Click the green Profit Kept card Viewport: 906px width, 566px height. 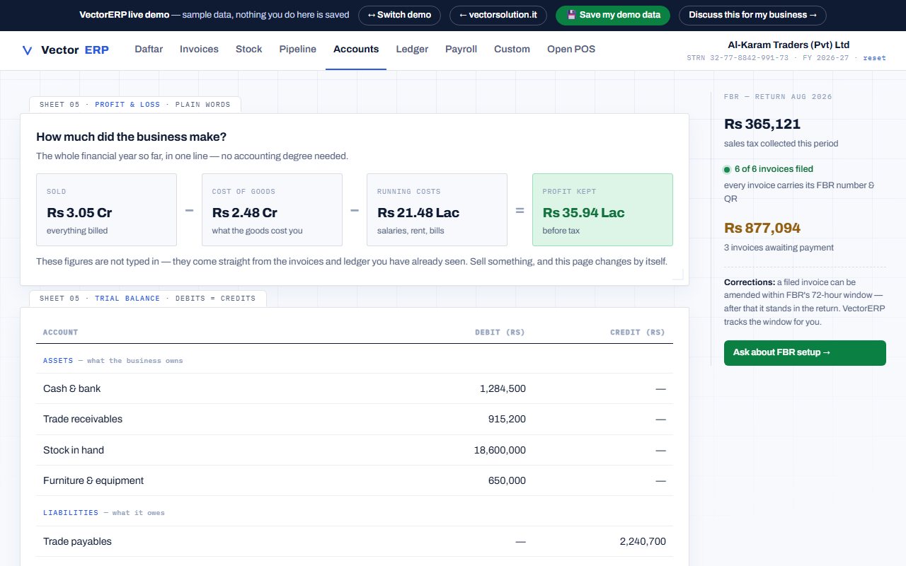click(602, 210)
